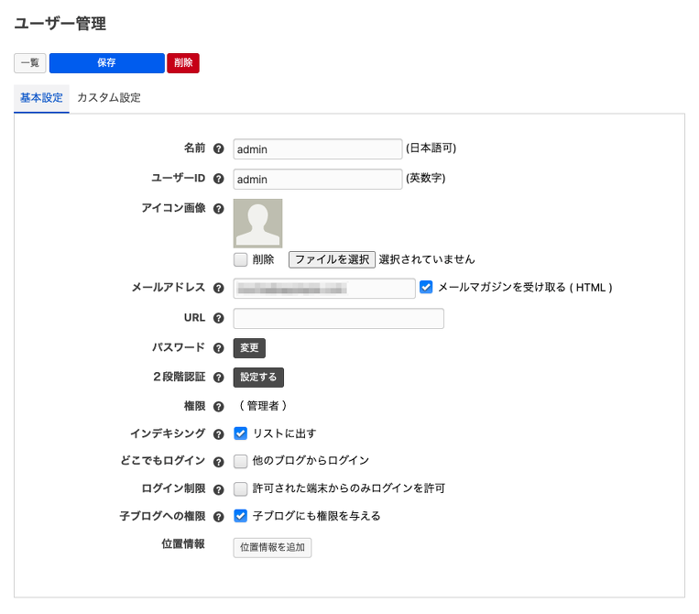Check the アイコン画像 削除 checkbox

pyautogui.click(x=241, y=259)
